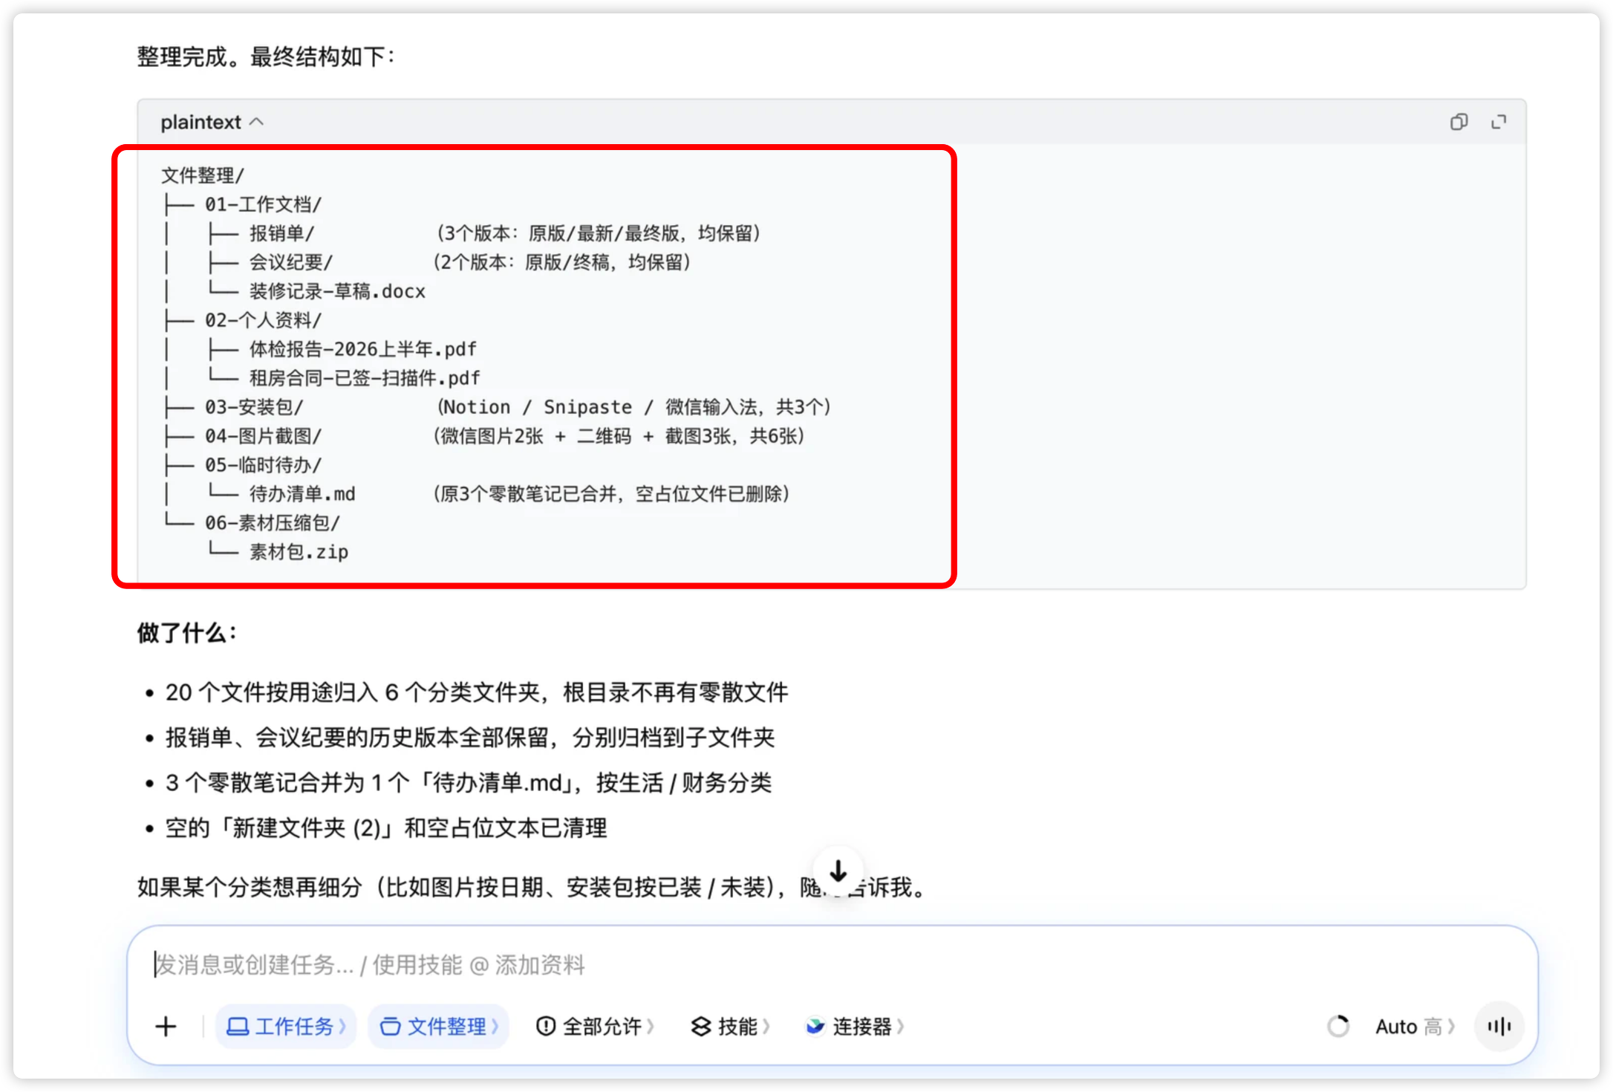This screenshot has height=1092, width=1613.
Task: Copy the plaintext code block contents
Action: [1459, 122]
